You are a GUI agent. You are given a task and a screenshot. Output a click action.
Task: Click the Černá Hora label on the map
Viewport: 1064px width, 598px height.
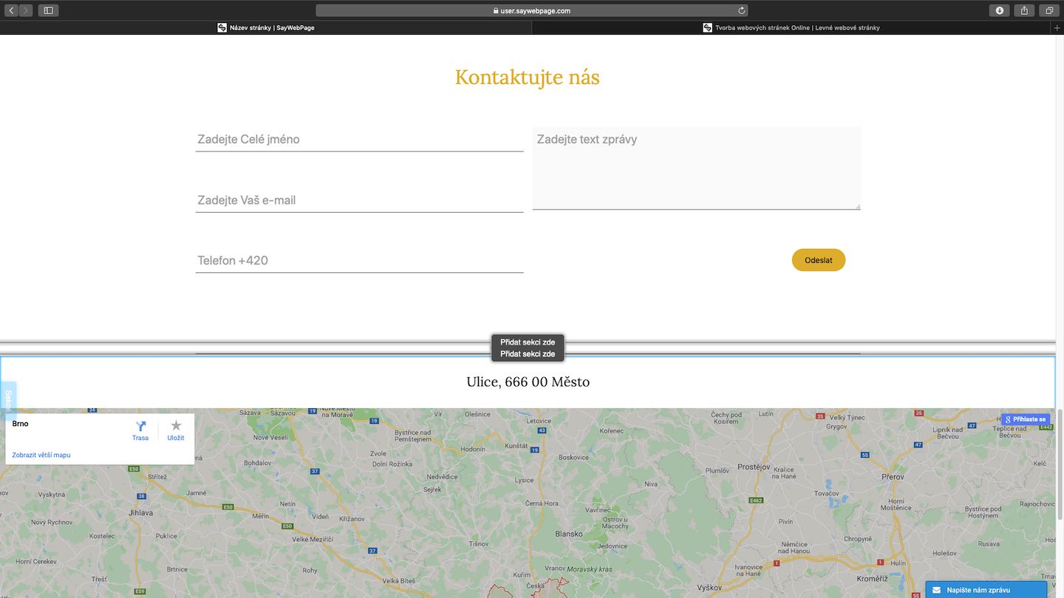(x=542, y=504)
